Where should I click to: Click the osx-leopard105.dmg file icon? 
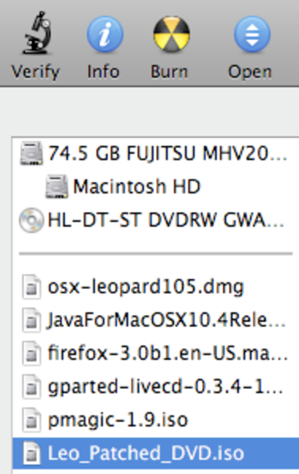pyautogui.click(x=32, y=287)
